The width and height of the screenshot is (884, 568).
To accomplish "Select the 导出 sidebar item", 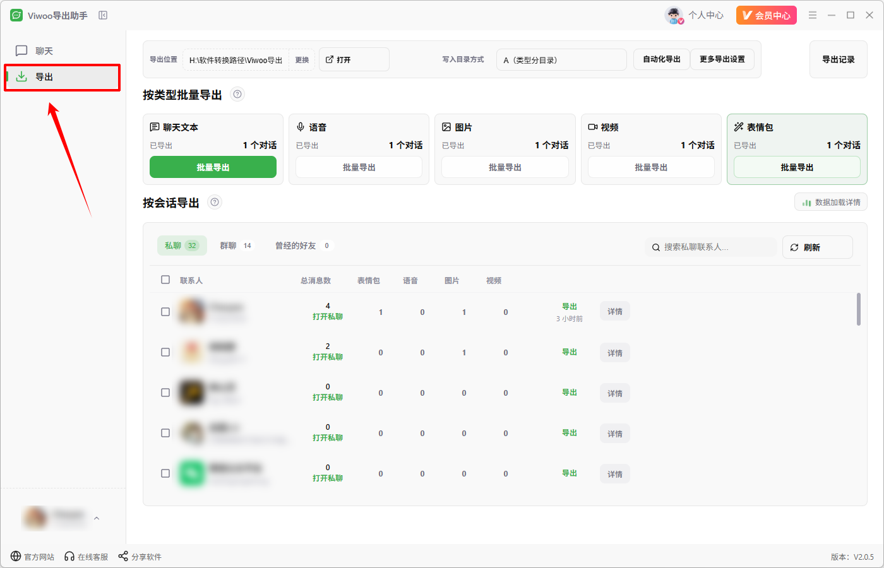I will tap(62, 77).
